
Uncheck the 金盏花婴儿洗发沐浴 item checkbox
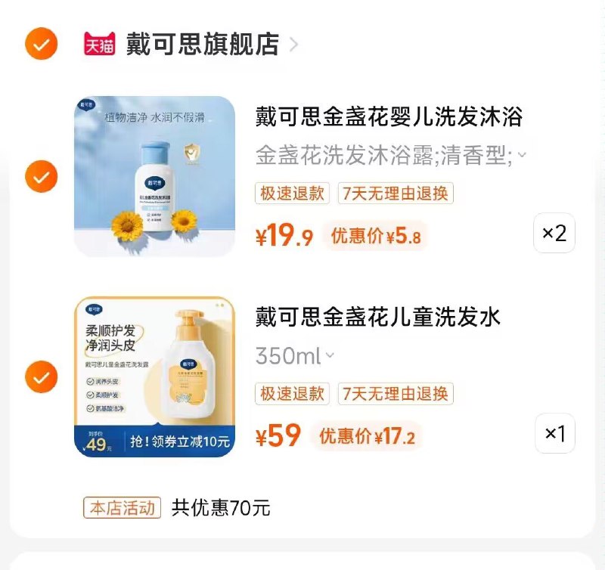pos(41,177)
